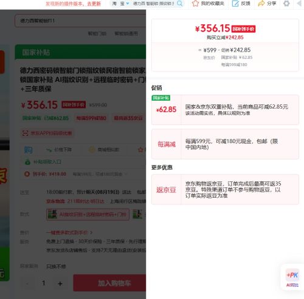Open the national subsidy promotion card

pyautogui.click(x=225, y=110)
